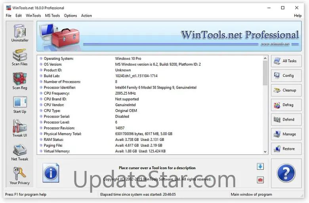Open the Action menu
Image resolution: width=309 pixels, height=203 pixels.
pyautogui.click(x=86, y=15)
